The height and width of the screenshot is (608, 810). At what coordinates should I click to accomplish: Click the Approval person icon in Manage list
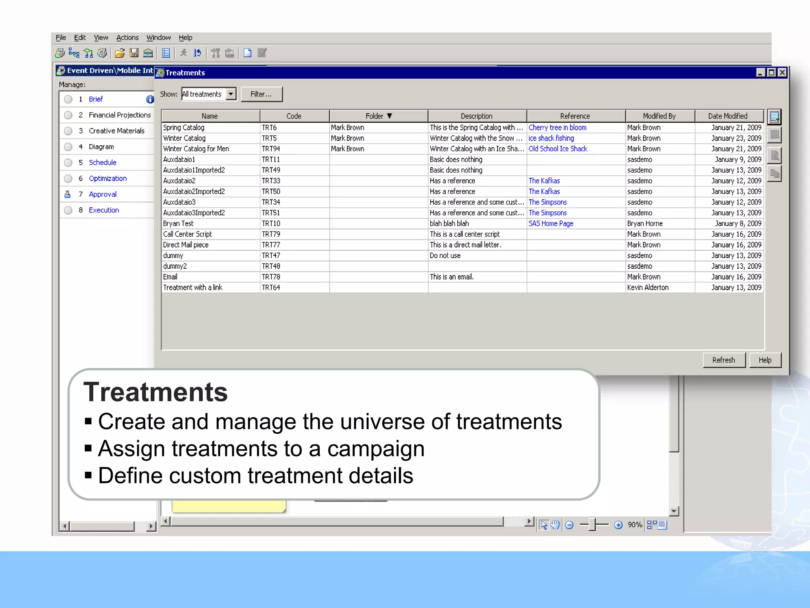pos(68,194)
